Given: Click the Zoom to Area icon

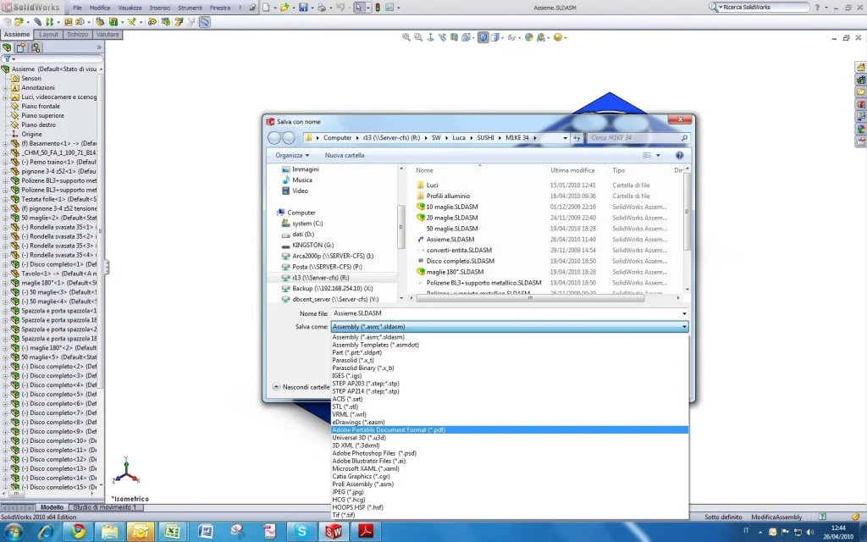Looking at the screenshot, I should (418, 37).
